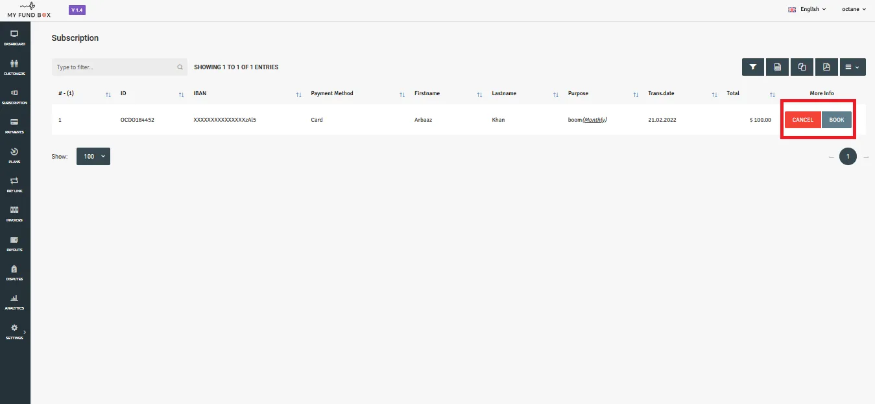Cancel the OCDO184452 subscription
The height and width of the screenshot is (404, 875).
802,120
